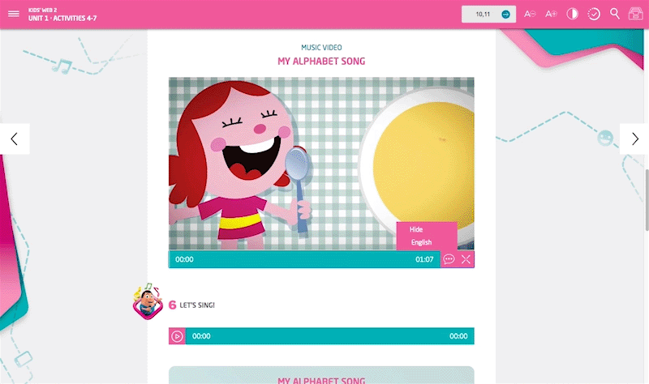Image resolution: width=649 pixels, height=384 pixels.
Task: Click the 'UNIT 1 · ACTIVITIES 4-7' title
Action: 62,18
